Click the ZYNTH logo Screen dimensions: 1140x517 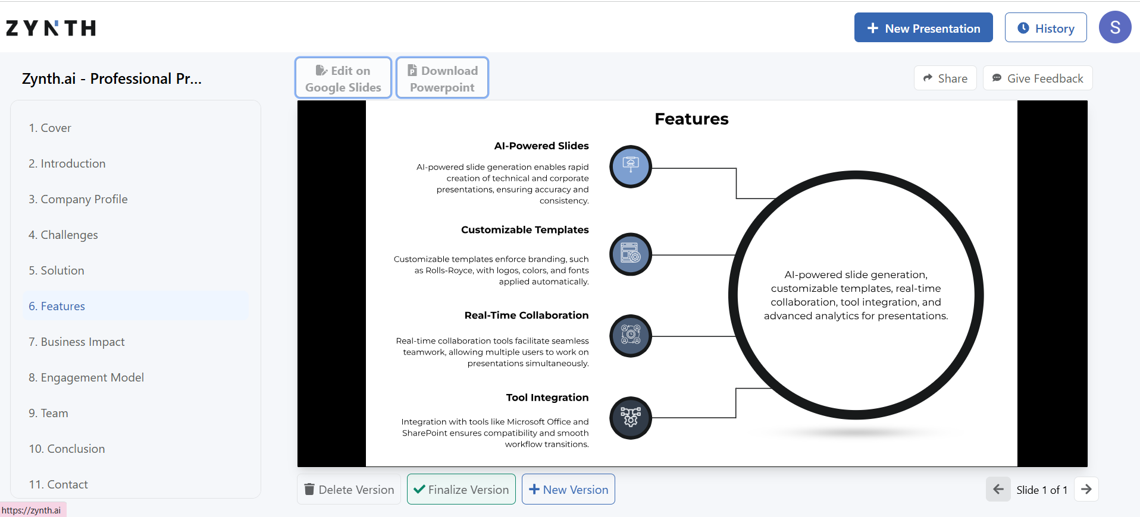[51, 28]
